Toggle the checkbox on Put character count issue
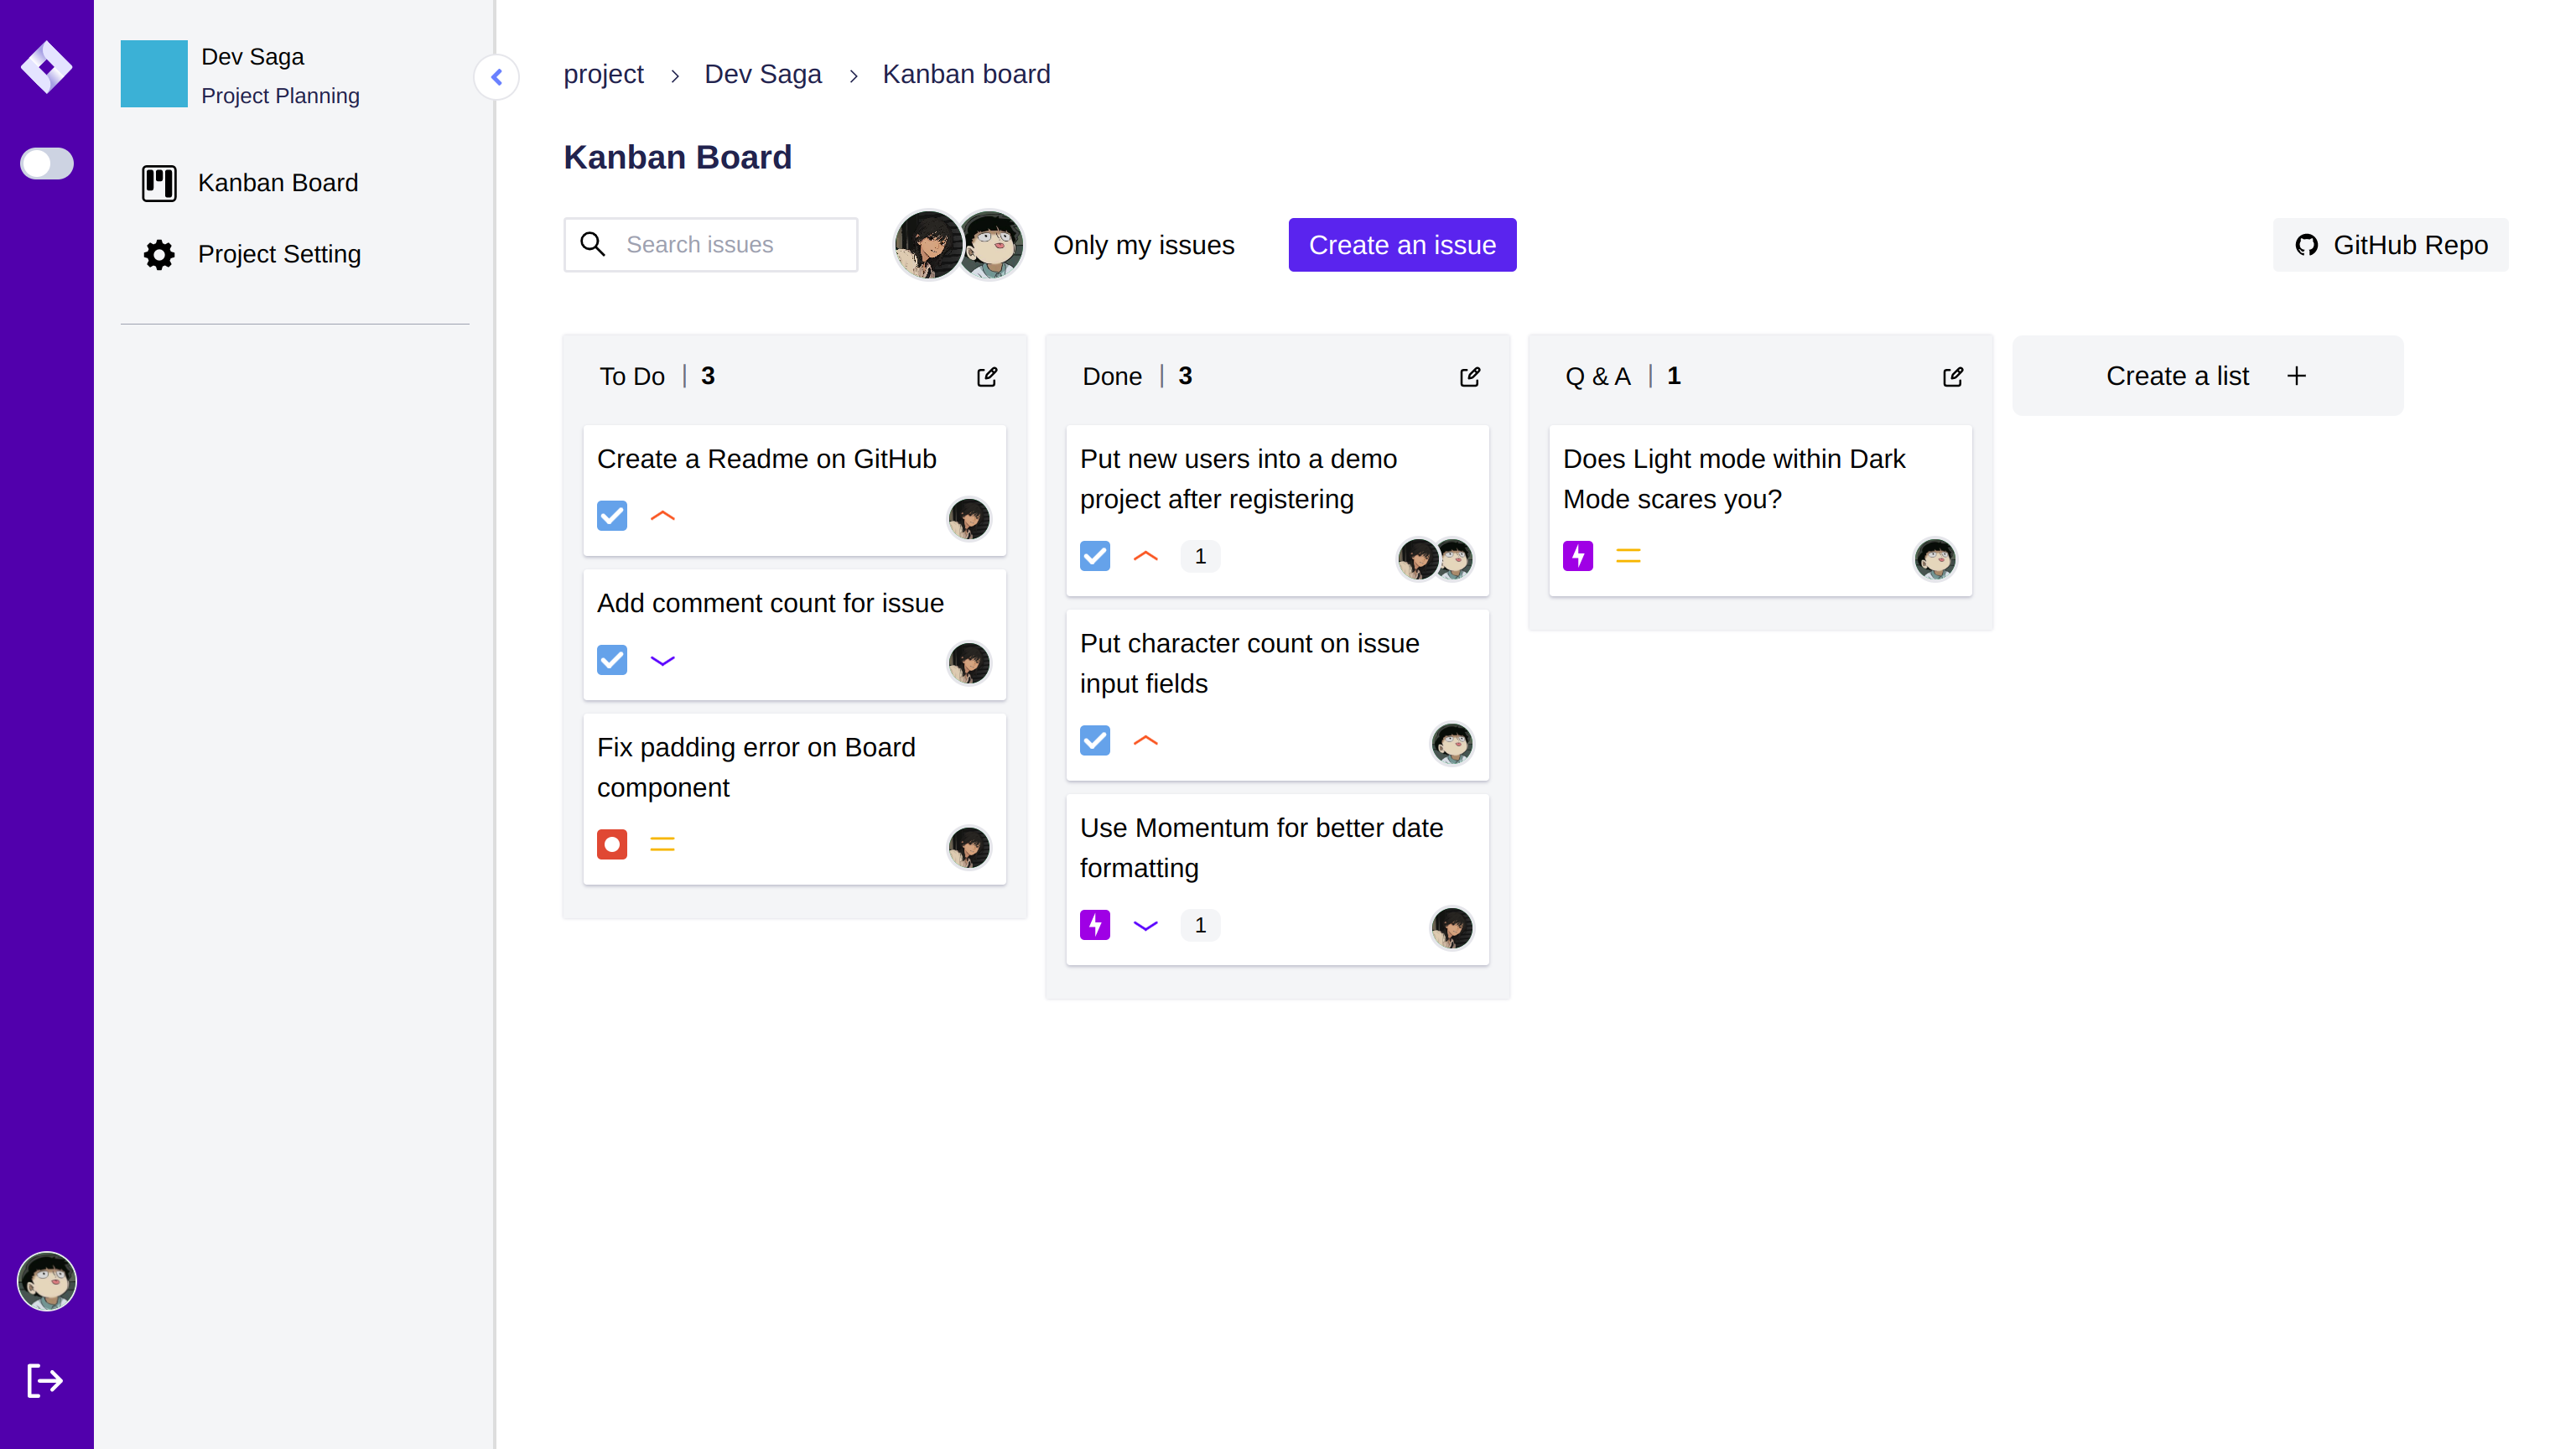The height and width of the screenshot is (1449, 2576). point(1095,740)
